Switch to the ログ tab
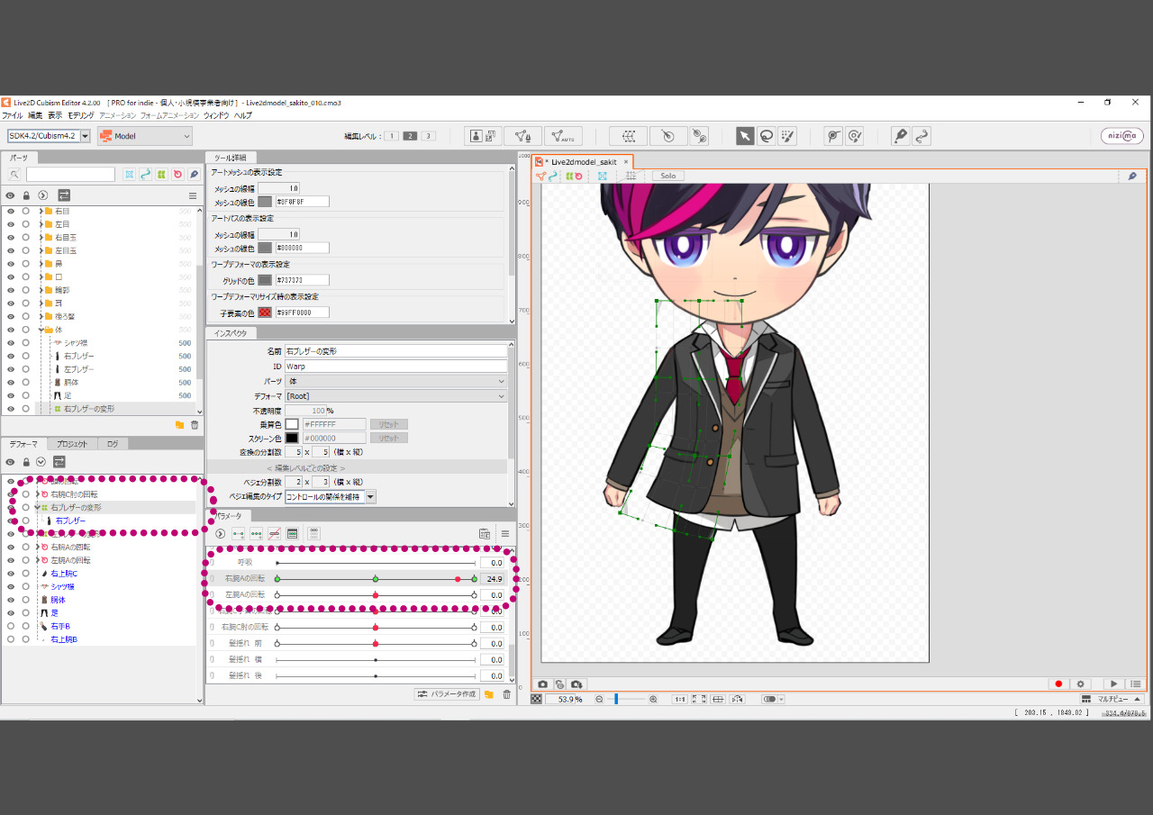Image resolution: width=1153 pixels, height=815 pixels. click(x=113, y=444)
